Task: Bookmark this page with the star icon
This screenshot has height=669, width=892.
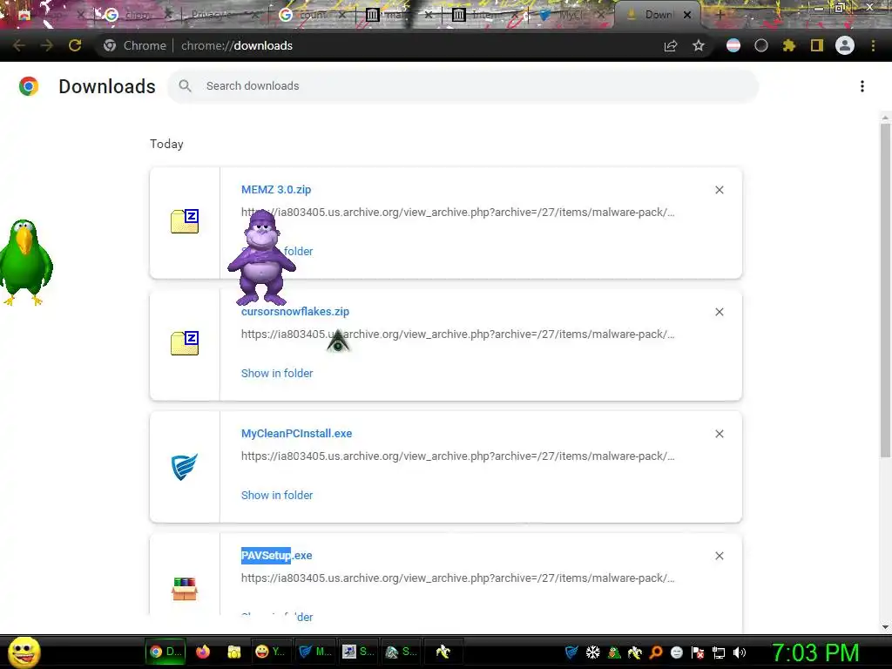Action: point(699,45)
